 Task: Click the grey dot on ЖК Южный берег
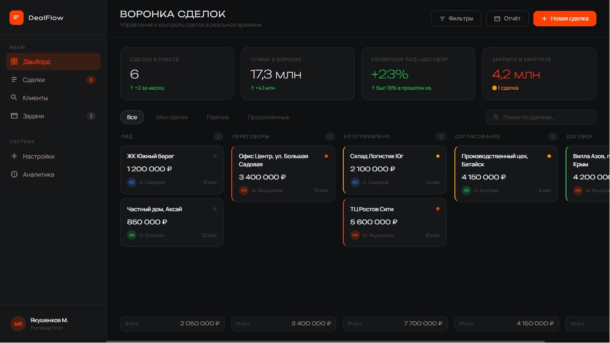(215, 156)
